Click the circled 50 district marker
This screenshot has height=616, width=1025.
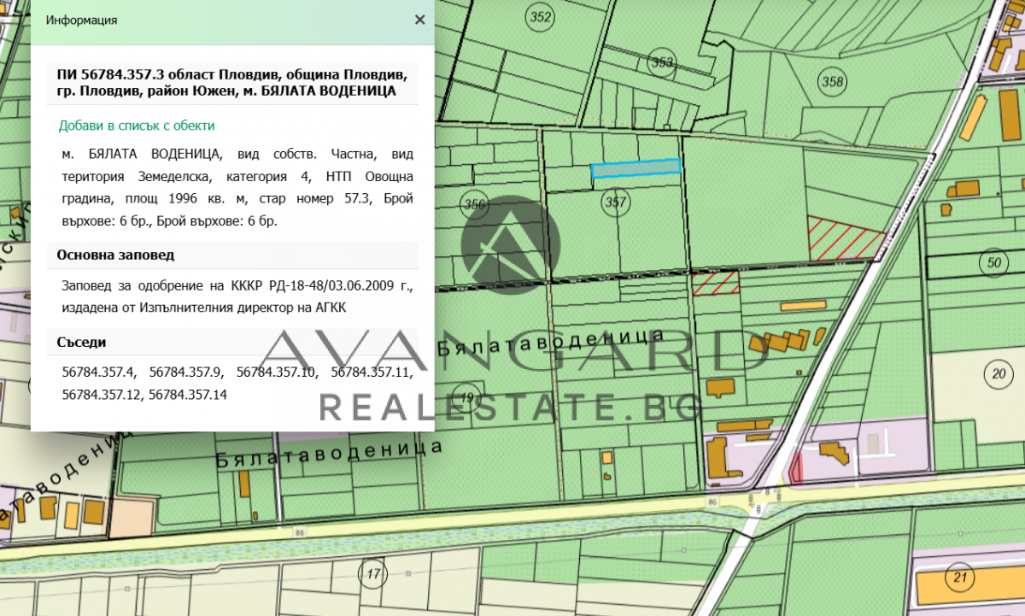(x=993, y=262)
